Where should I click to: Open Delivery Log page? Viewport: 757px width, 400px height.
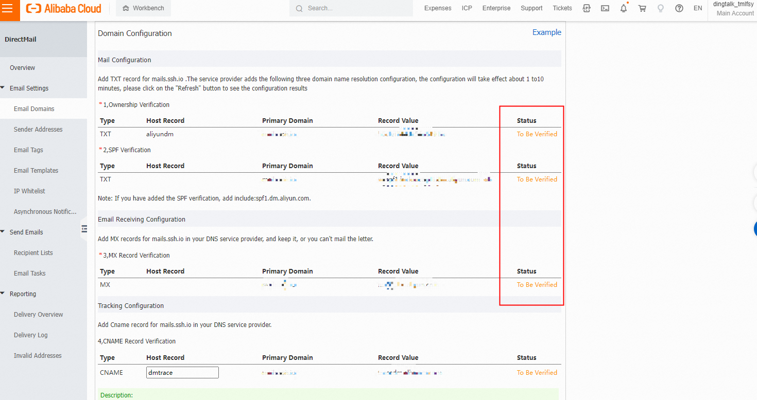30,335
